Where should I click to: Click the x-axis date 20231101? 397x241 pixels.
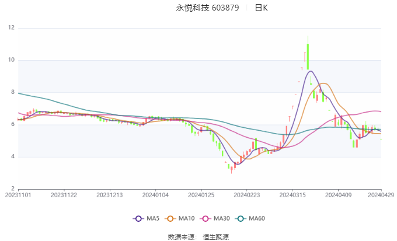point(18,195)
